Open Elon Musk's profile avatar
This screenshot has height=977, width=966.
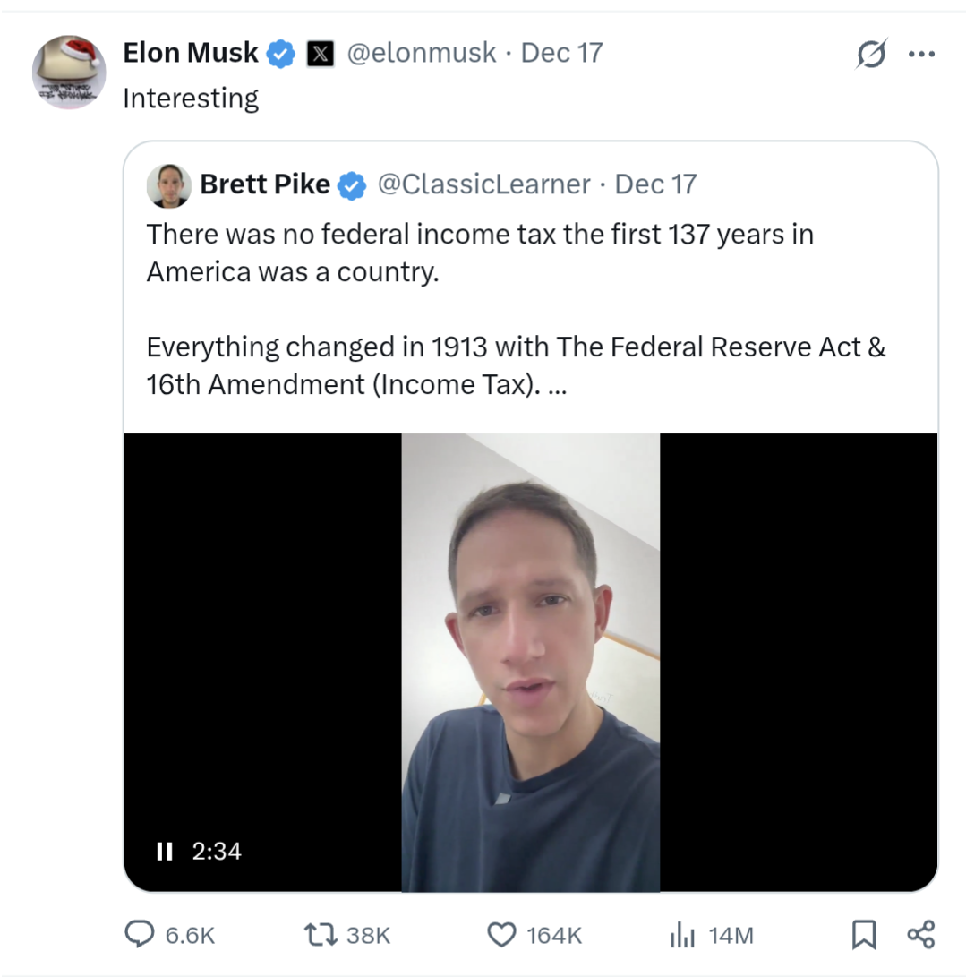tap(69, 73)
